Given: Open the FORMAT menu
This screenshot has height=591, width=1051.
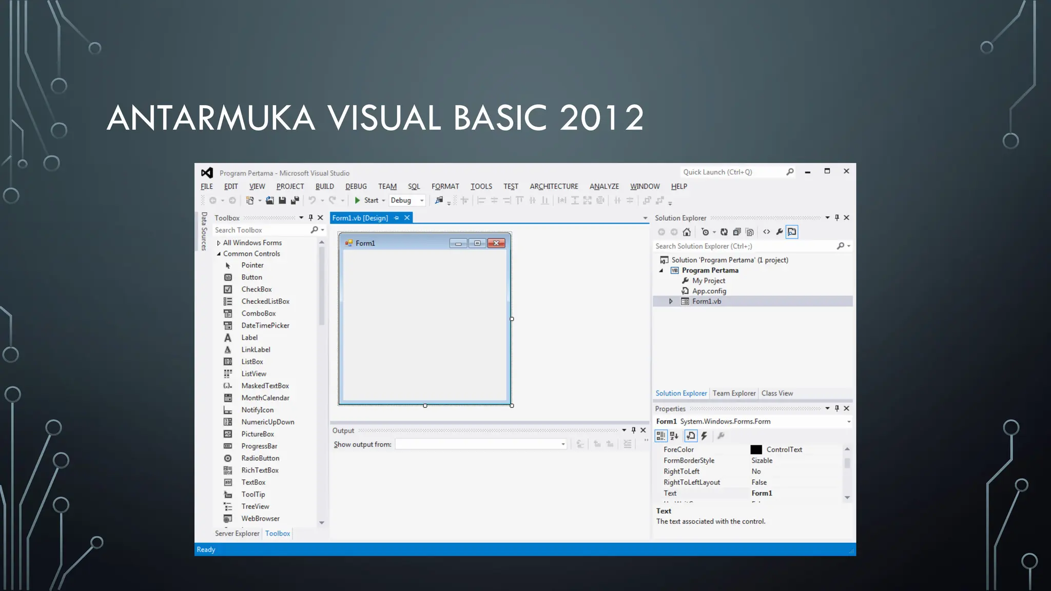Looking at the screenshot, I should point(445,187).
